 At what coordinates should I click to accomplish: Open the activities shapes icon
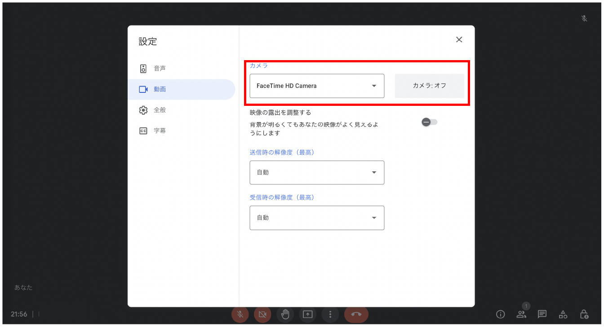point(563,314)
